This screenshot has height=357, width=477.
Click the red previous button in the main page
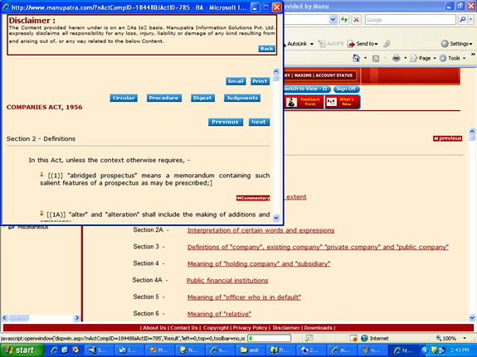coord(447,138)
